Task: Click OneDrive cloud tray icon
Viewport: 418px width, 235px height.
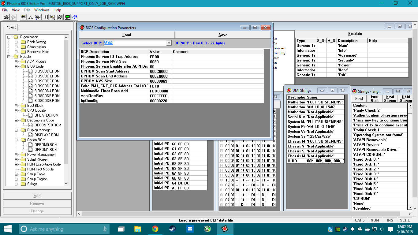Action: click(x=360, y=229)
